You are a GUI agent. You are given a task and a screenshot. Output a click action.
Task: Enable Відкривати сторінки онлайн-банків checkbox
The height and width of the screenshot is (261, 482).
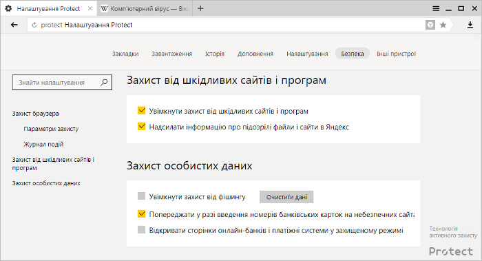[141, 230]
